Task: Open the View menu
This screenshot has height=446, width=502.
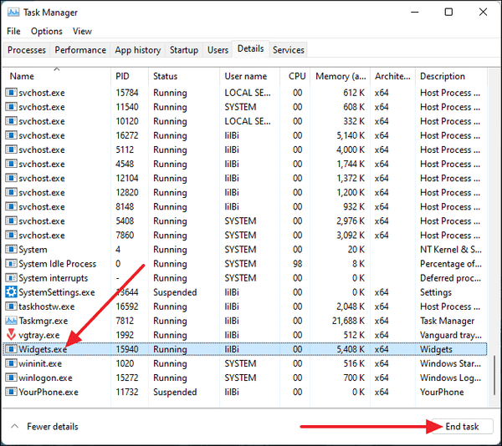Action: (x=82, y=31)
